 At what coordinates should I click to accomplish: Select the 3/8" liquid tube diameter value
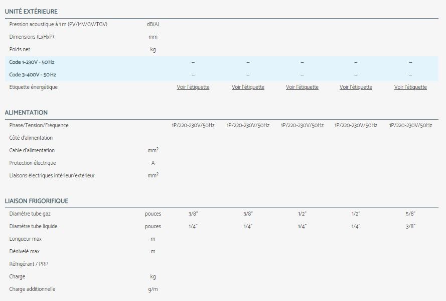tap(410, 226)
